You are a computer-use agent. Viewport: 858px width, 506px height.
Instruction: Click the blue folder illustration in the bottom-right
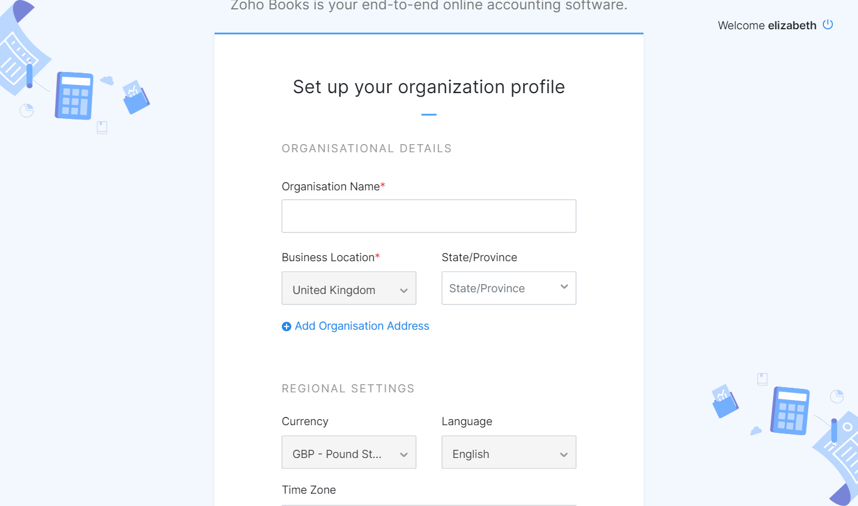click(x=724, y=401)
